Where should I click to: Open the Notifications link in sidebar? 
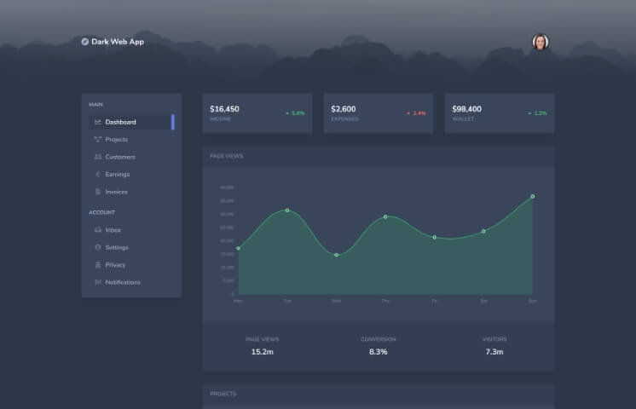(132, 282)
